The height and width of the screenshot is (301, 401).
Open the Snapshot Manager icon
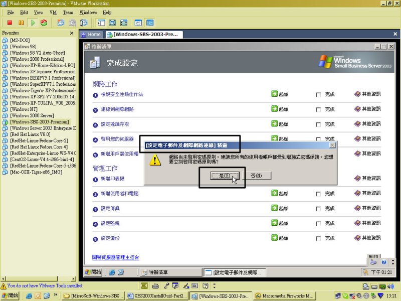pos(84,23)
